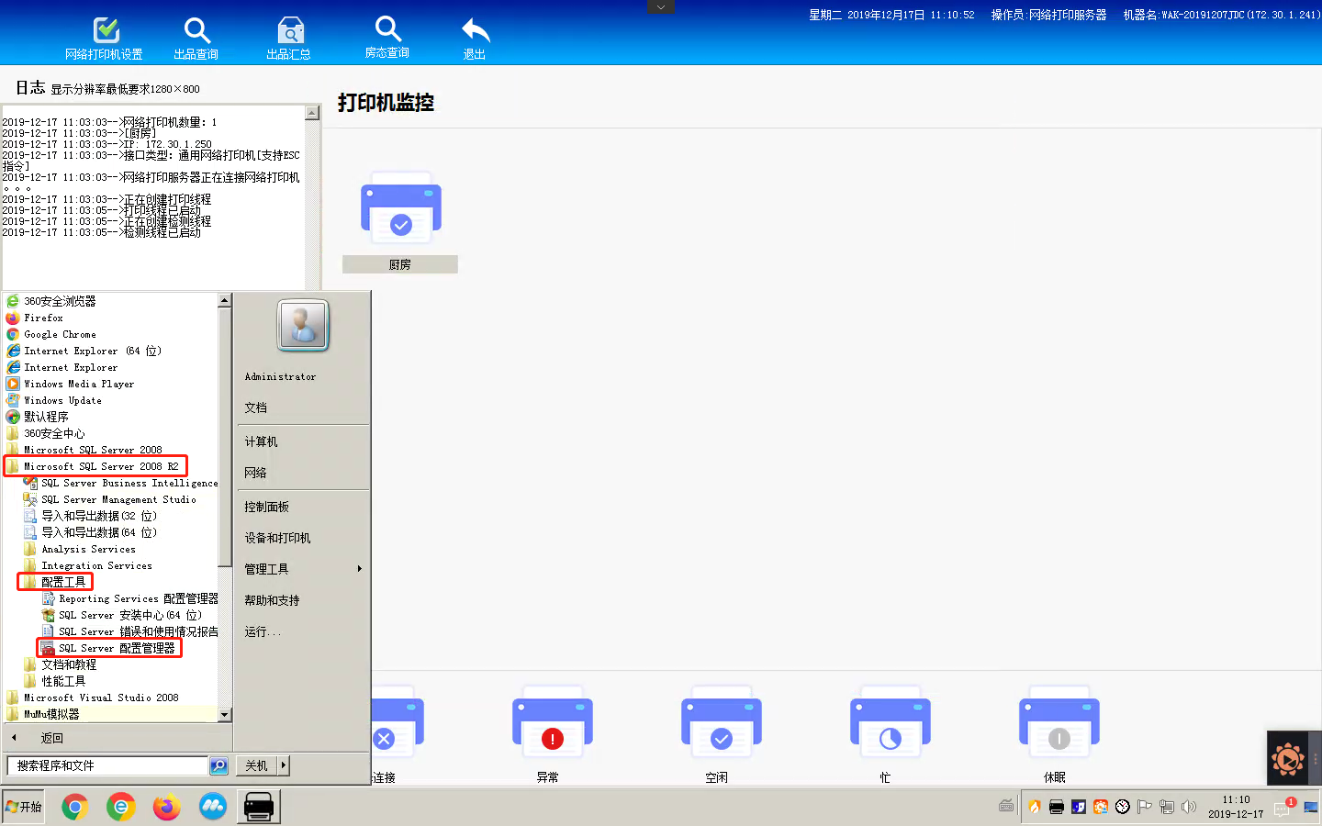
Task: Open 房态查询 search icon
Action: 387,28
